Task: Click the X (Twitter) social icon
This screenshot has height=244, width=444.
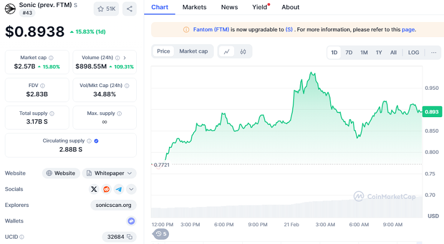Action: coord(94,189)
